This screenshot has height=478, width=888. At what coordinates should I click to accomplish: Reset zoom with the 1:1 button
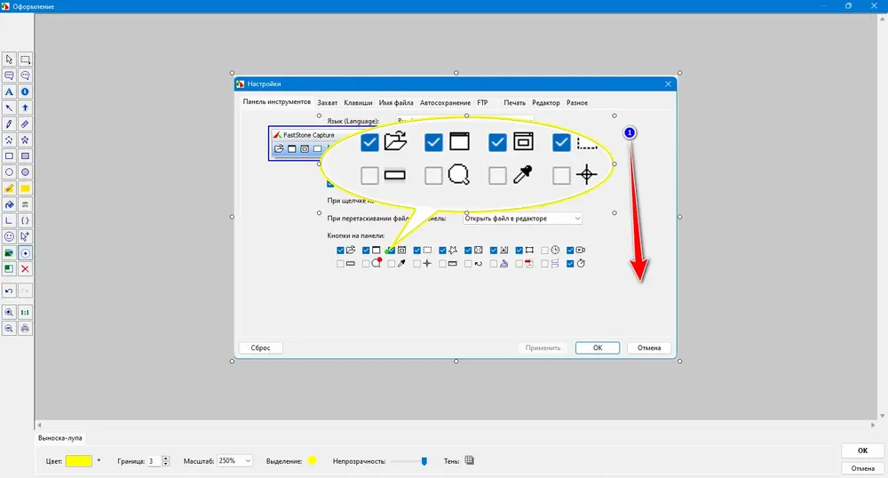point(25,312)
